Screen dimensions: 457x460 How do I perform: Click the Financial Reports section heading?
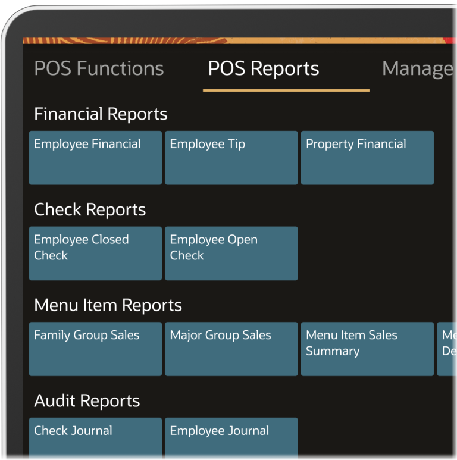tap(101, 114)
